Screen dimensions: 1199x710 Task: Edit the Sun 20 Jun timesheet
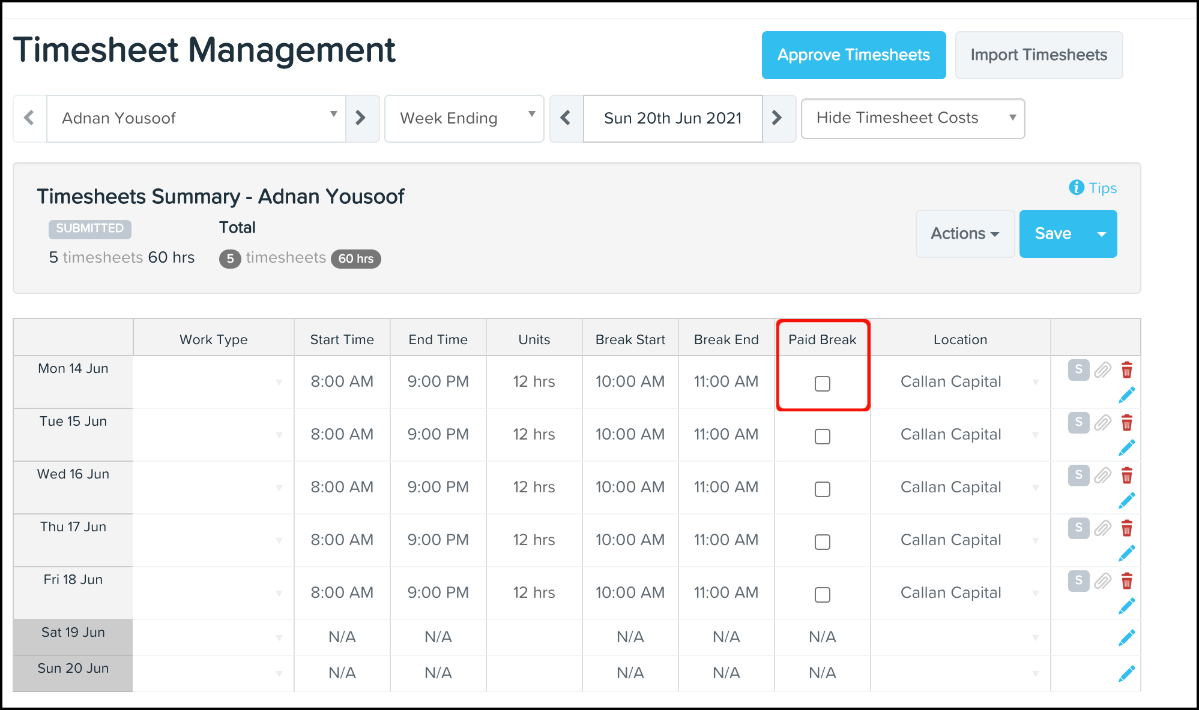(1127, 673)
